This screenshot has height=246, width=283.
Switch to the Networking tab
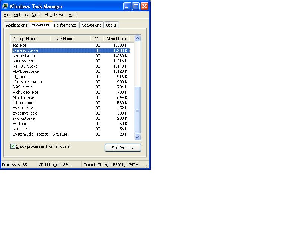pos(91,25)
